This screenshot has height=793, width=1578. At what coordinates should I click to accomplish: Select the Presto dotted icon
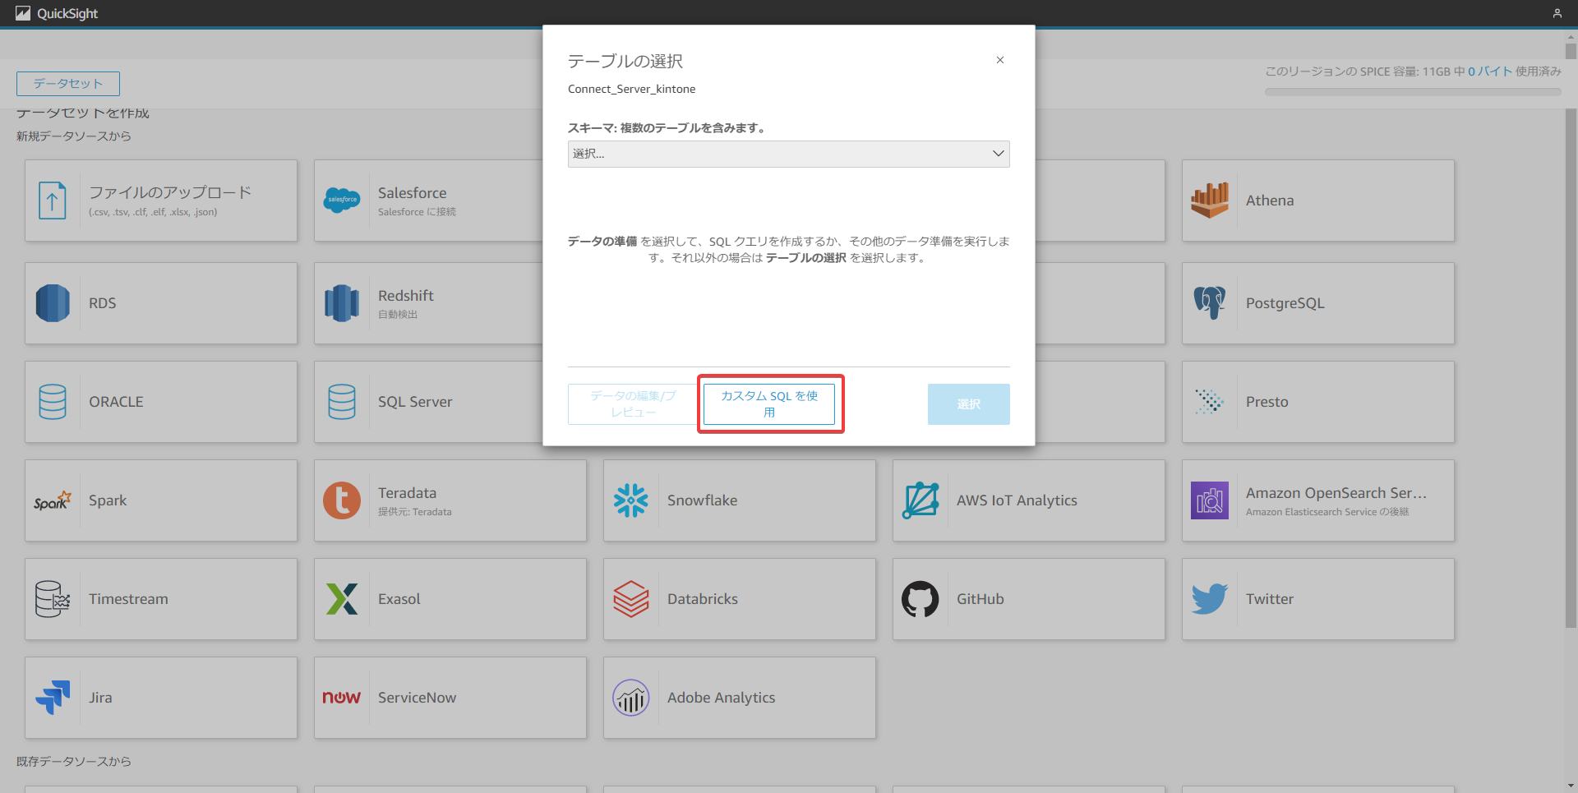click(1210, 402)
